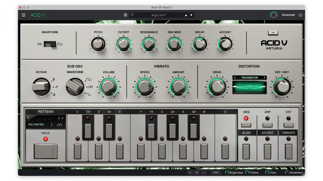The width and height of the screenshot is (323, 181).
Task: Enable SEQ mode button
Action: pyautogui.click(x=246, y=125)
